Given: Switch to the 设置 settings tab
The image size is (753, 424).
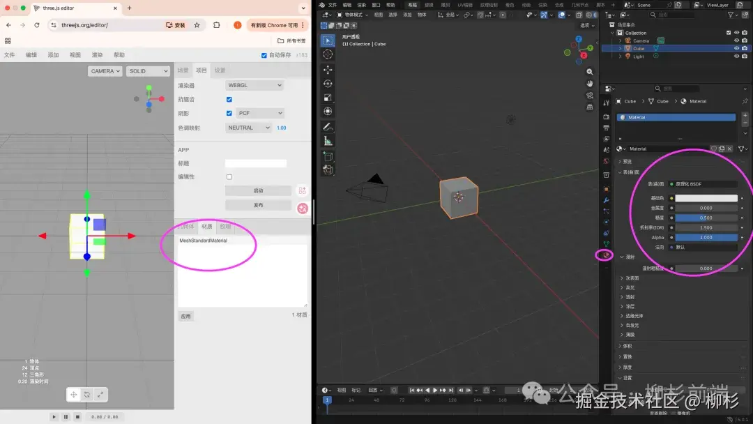Looking at the screenshot, I should 220,70.
